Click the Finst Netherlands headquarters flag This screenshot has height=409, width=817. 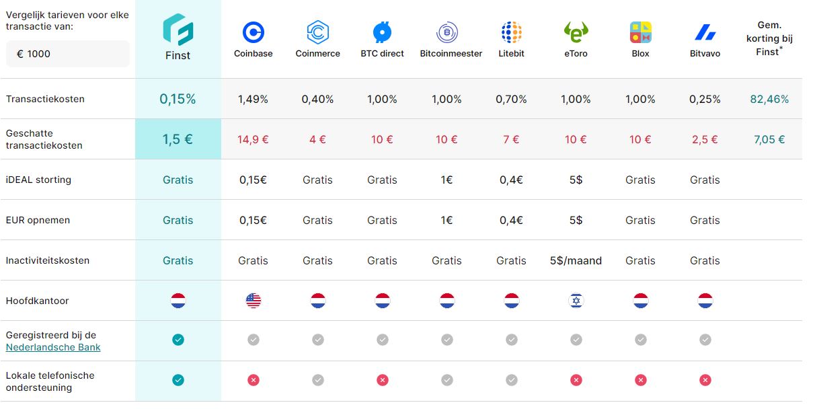click(178, 301)
